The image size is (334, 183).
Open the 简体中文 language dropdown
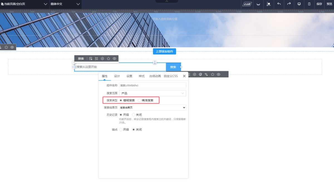pos(65,4)
